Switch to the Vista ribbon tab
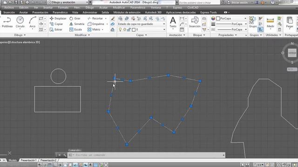The image size is (298, 167). point(75,13)
